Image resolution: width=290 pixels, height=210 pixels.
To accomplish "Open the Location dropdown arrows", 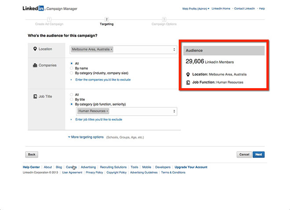I will click(x=174, y=50).
